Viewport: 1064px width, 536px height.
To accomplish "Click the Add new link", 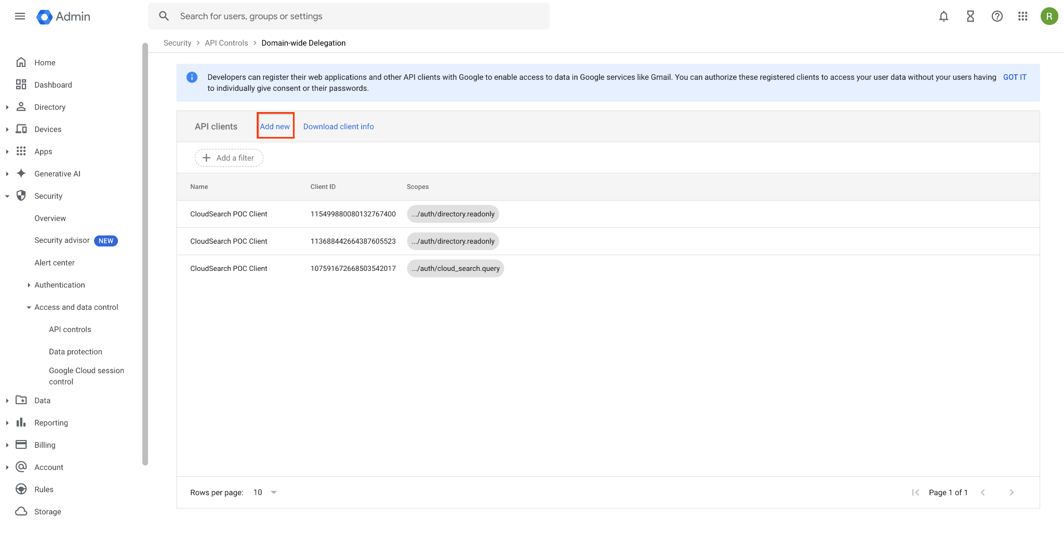I will [x=275, y=126].
